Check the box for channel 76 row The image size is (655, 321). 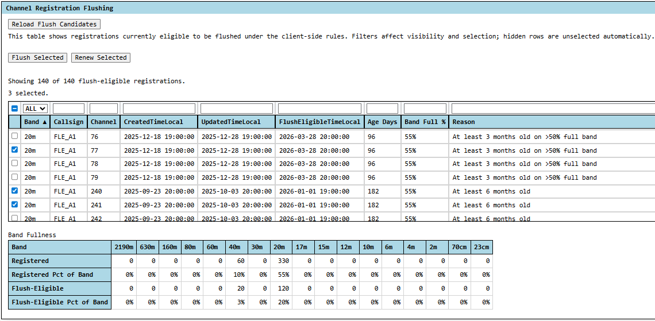(15, 136)
